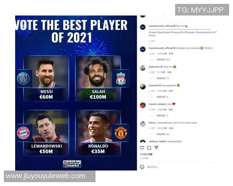The image size is (233, 186).
Task: Like the post with the heart icon
Action: coord(142,148)
